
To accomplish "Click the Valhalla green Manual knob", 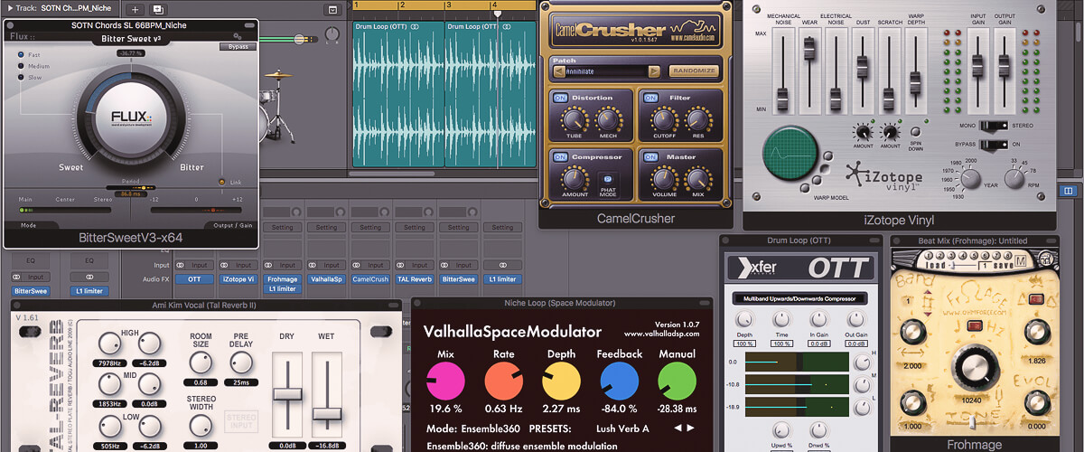I will pos(677,381).
